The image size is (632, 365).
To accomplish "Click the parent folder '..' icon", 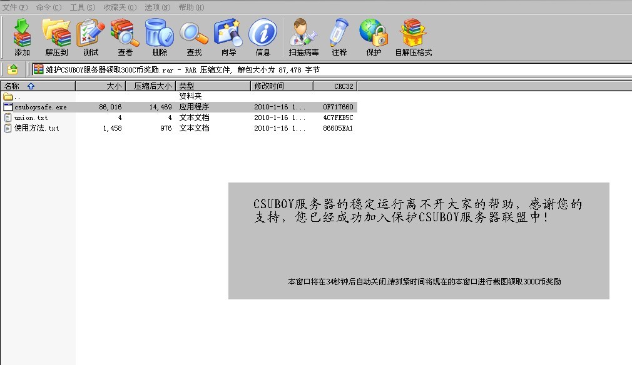I will point(8,97).
